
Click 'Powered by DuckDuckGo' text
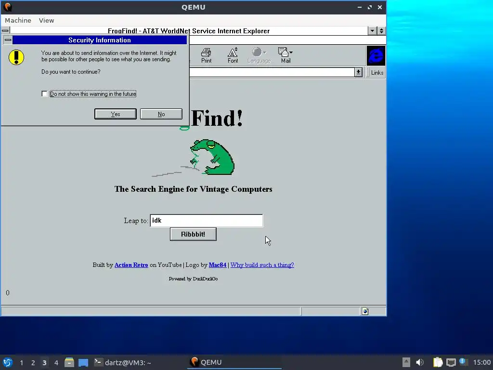pyautogui.click(x=193, y=279)
